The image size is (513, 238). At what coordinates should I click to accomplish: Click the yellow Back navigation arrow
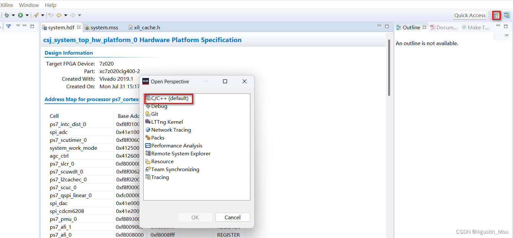pyautogui.click(x=59, y=15)
